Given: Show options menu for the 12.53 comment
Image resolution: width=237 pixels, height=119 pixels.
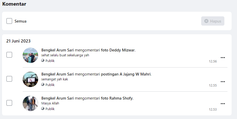Looking at the screenshot, I should coord(223,104).
